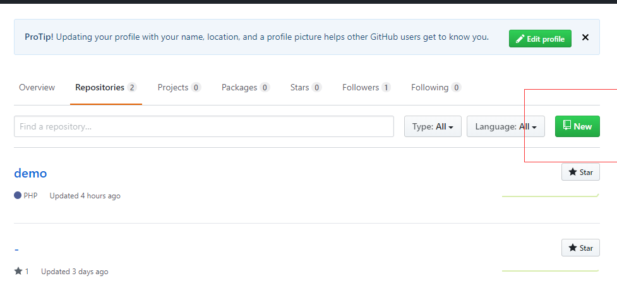Dismiss the ProTip banner with the X
The width and height of the screenshot is (617, 283).
[x=585, y=38]
